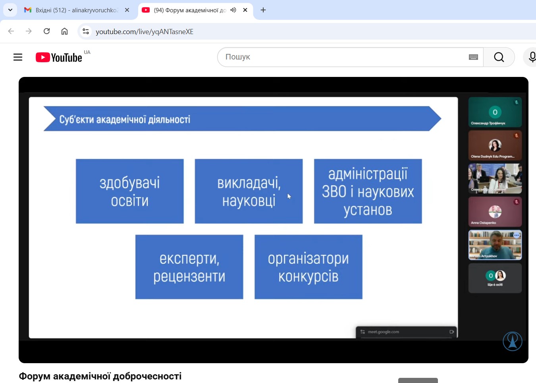Reload the current page
This screenshot has height=383, width=536.
pos(46,31)
